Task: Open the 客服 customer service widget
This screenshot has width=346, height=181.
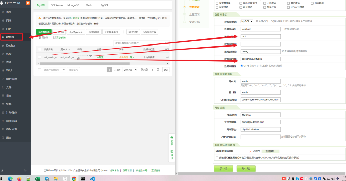Action: (172, 141)
